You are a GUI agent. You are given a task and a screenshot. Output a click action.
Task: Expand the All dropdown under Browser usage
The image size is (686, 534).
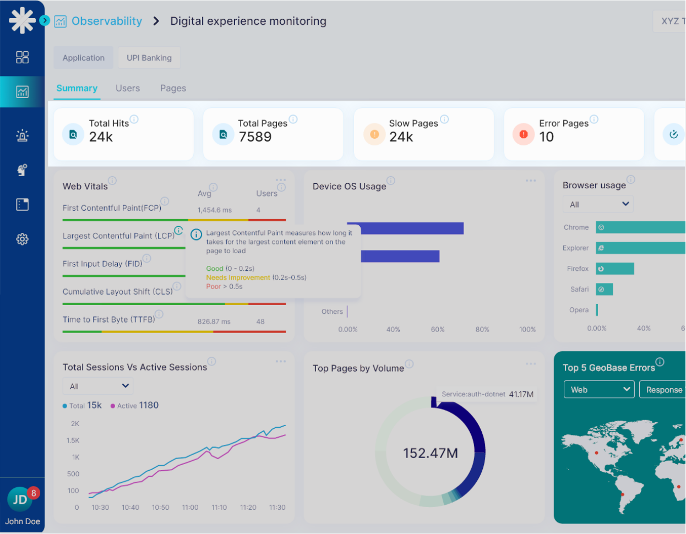pos(597,204)
